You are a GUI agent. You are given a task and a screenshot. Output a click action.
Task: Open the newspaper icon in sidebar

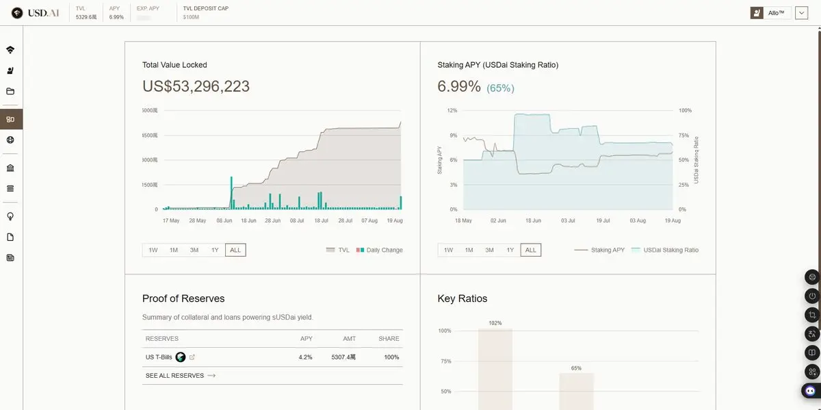tap(10, 258)
